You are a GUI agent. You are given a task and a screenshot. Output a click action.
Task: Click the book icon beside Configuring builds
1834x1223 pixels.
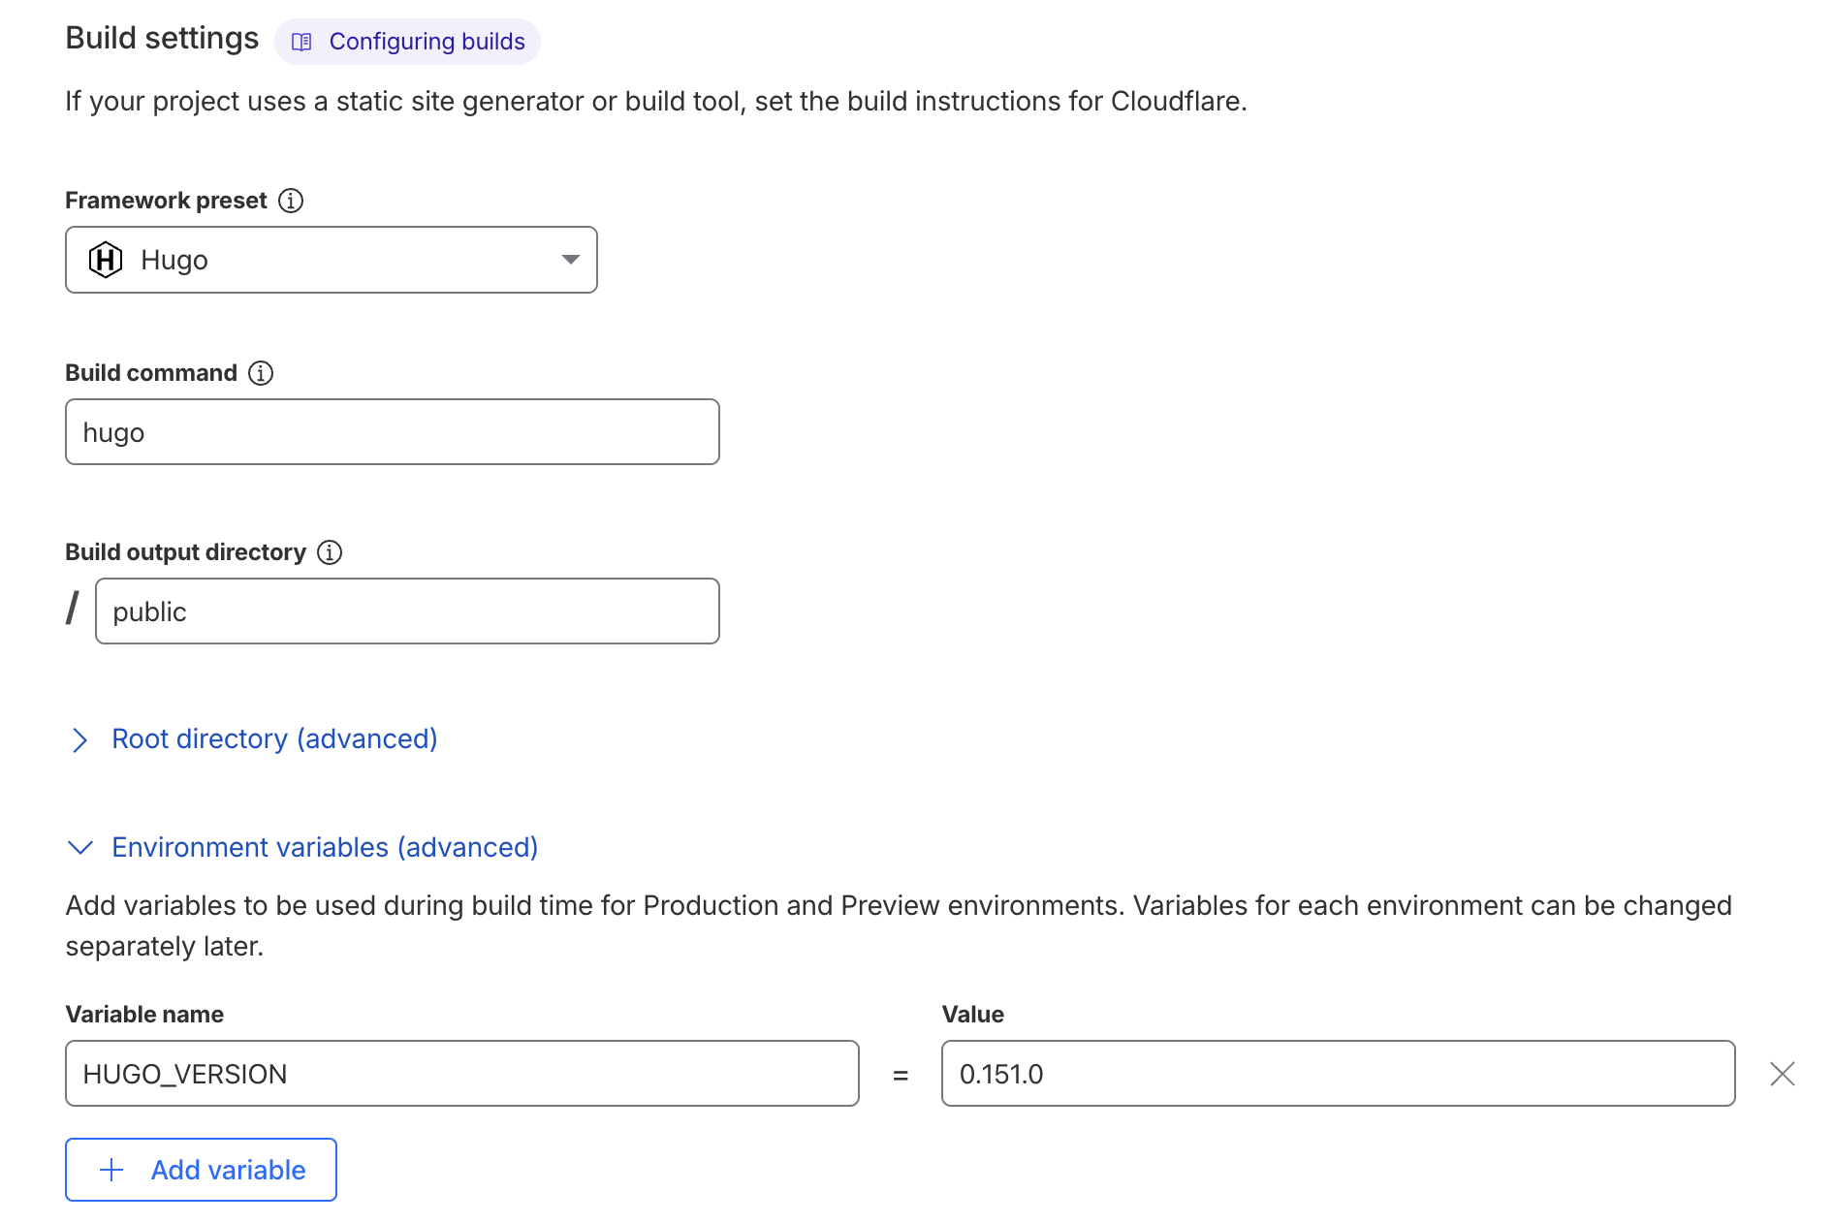coord(301,42)
